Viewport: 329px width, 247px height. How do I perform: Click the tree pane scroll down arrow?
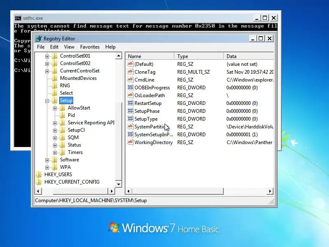pos(118,184)
